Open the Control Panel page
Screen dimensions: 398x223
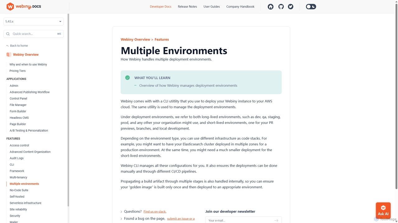[18, 98]
